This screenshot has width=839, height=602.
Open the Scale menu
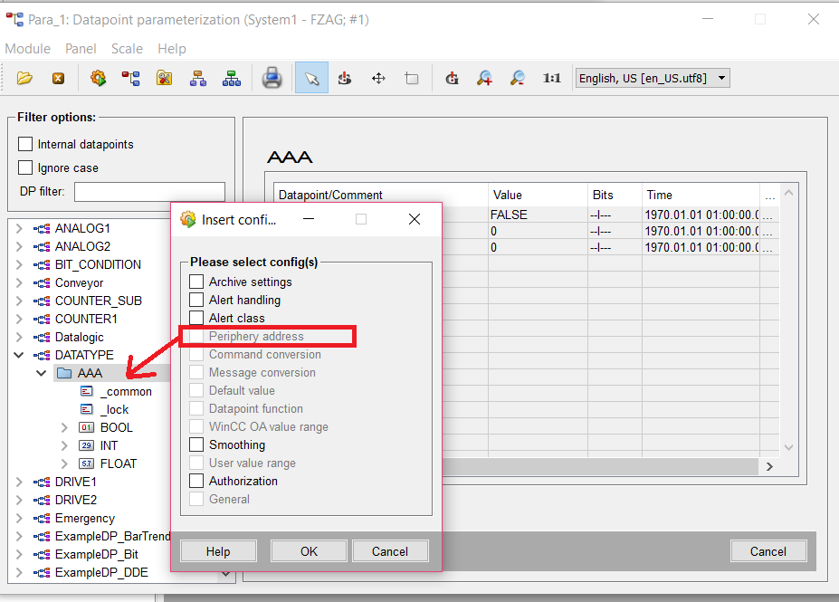tap(127, 49)
